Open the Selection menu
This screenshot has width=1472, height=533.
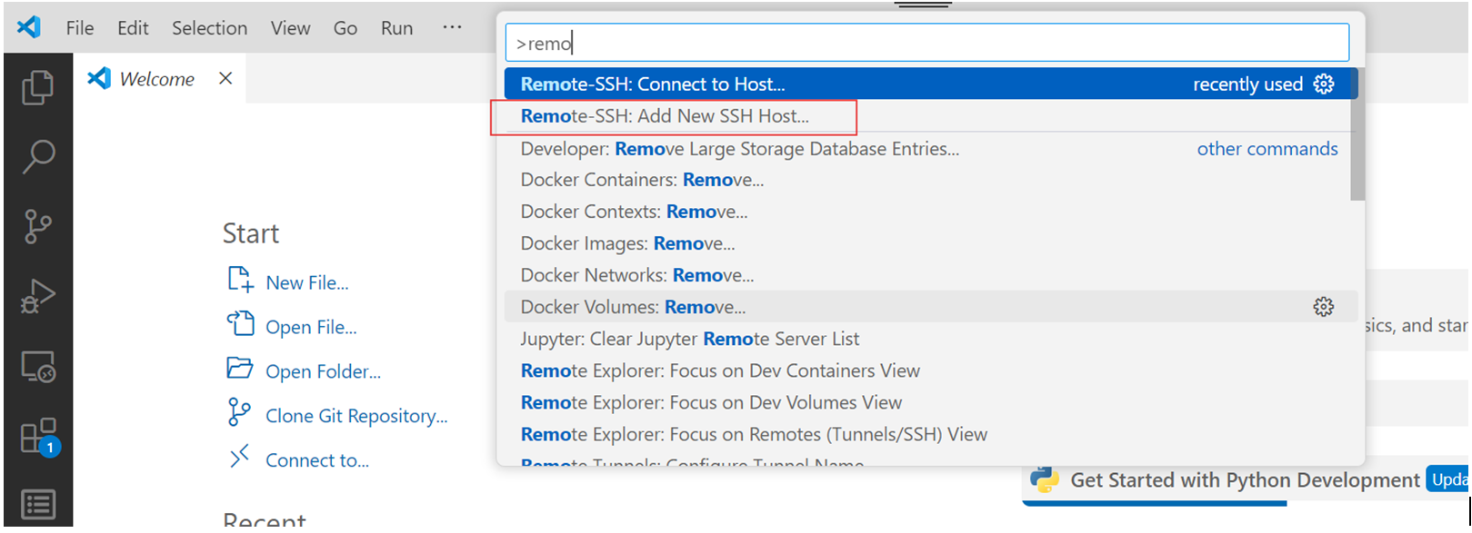pyautogui.click(x=209, y=28)
